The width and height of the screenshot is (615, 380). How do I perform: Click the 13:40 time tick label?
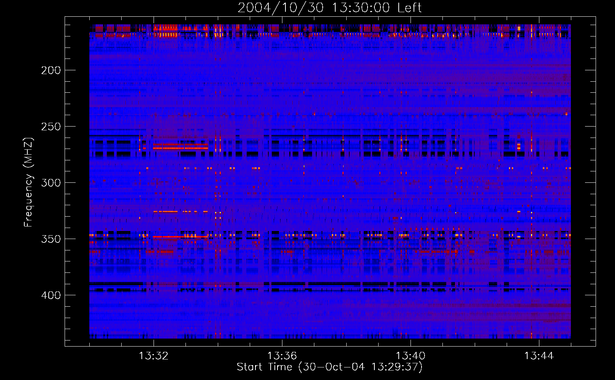point(411,356)
